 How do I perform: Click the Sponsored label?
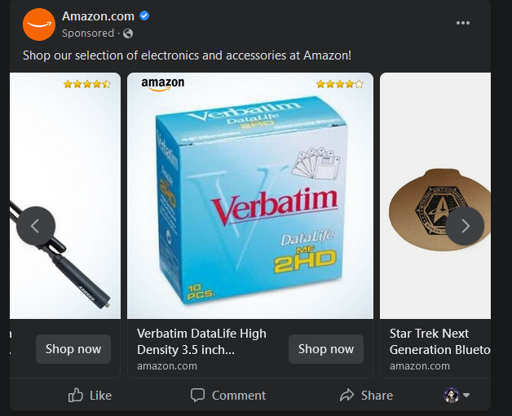[88, 33]
